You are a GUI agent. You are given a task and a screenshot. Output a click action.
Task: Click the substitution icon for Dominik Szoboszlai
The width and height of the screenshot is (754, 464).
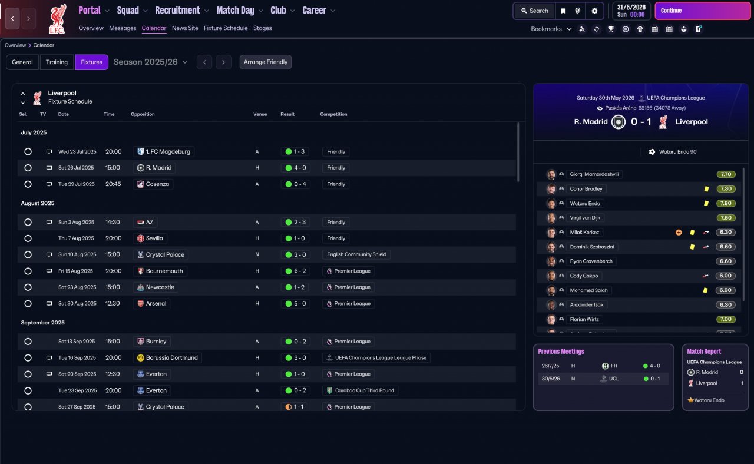[706, 247]
